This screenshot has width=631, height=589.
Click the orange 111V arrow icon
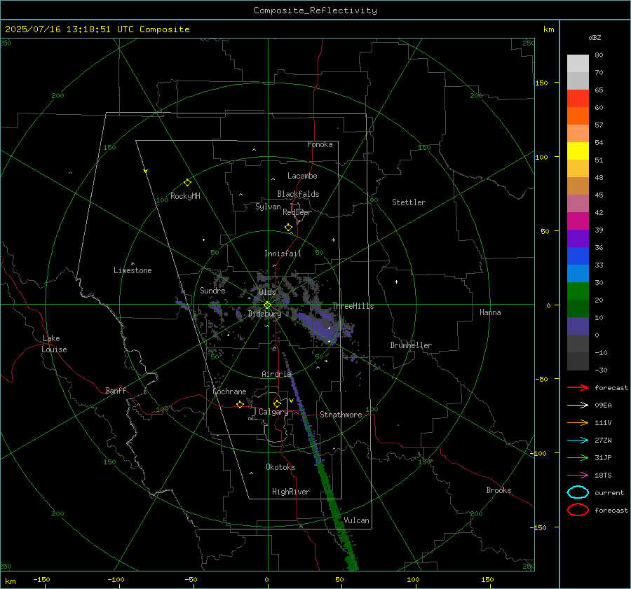tap(578, 422)
